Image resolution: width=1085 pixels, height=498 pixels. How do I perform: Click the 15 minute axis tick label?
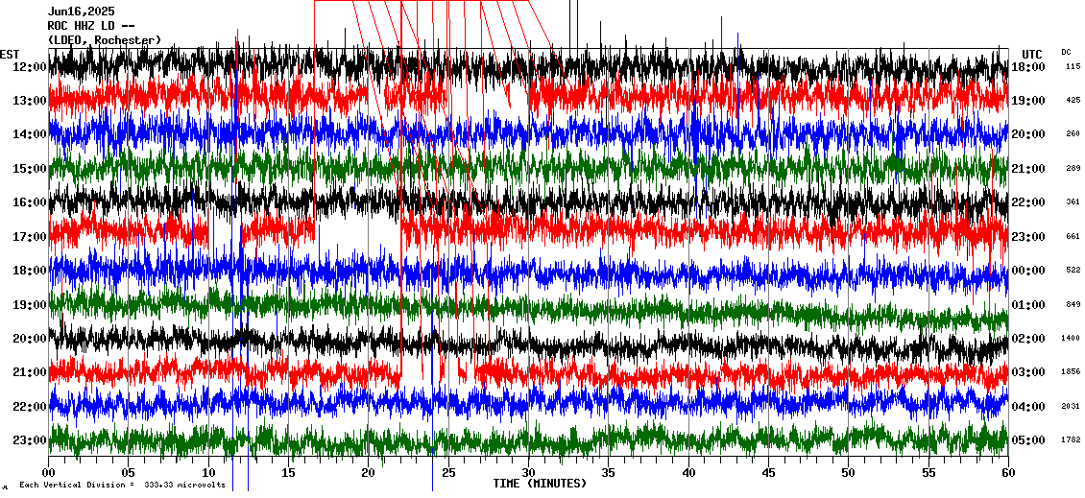(289, 473)
